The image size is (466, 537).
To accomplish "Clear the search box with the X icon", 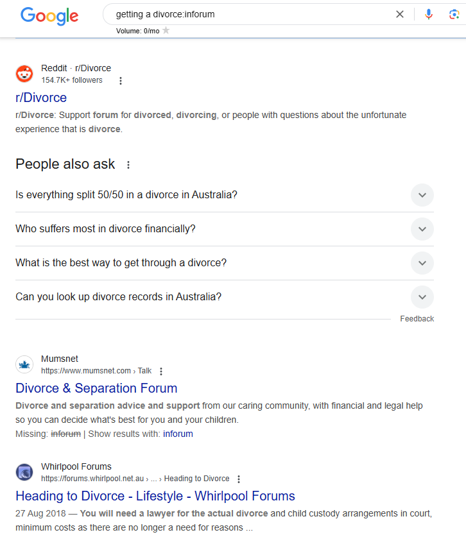I will coord(399,14).
